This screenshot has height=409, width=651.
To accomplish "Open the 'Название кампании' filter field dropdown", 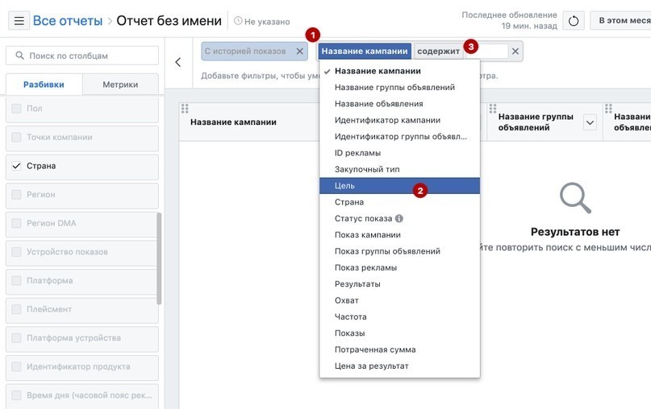I will point(365,52).
